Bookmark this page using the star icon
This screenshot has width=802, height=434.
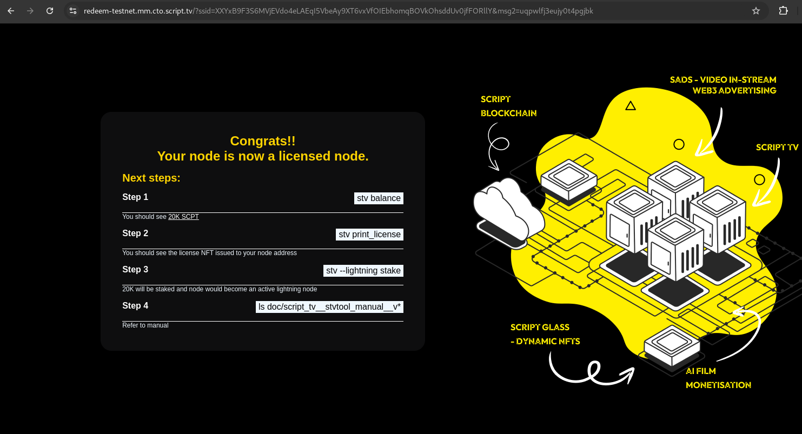click(756, 11)
